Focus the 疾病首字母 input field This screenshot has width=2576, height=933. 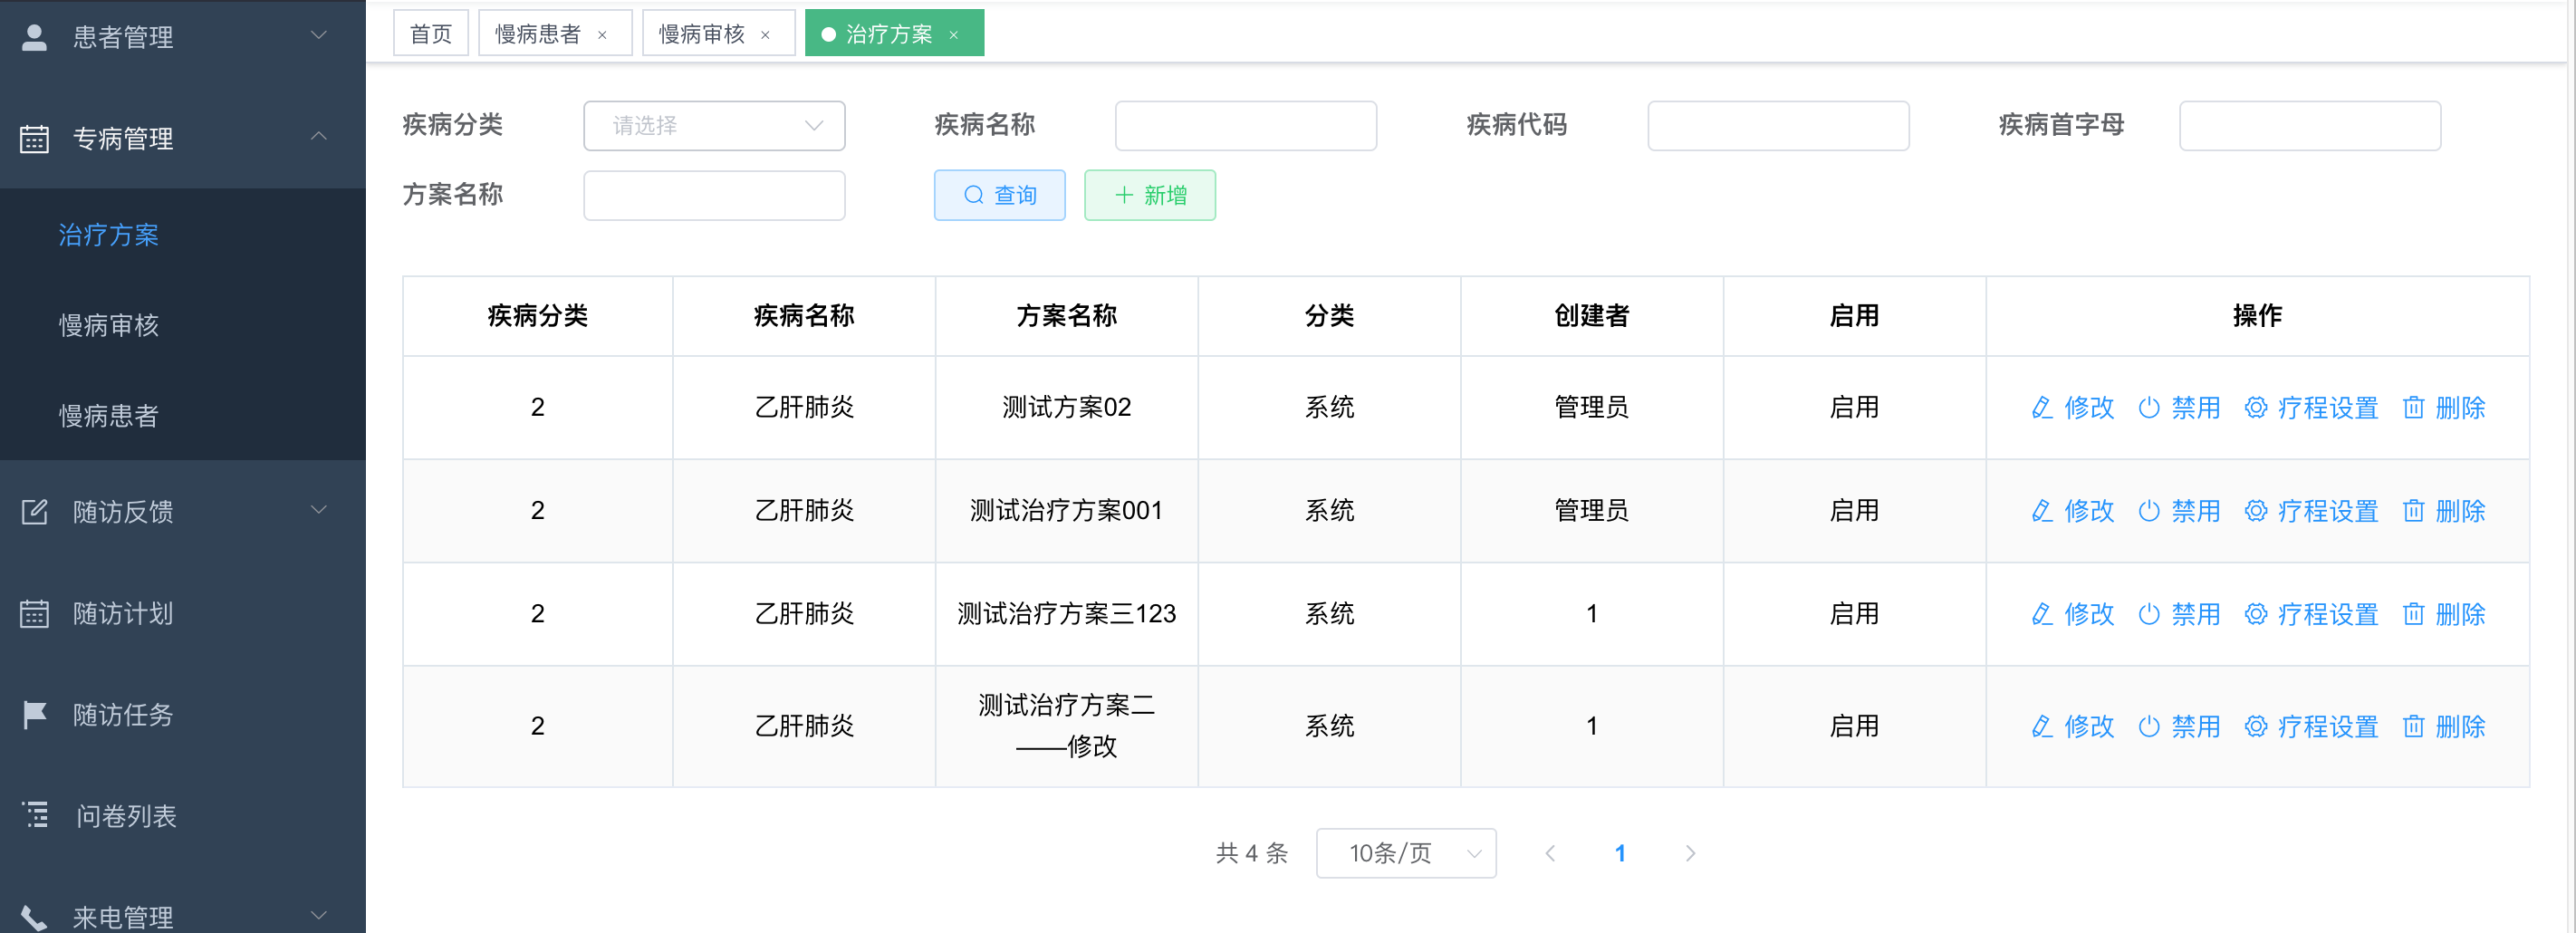[x=2310, y=126]
